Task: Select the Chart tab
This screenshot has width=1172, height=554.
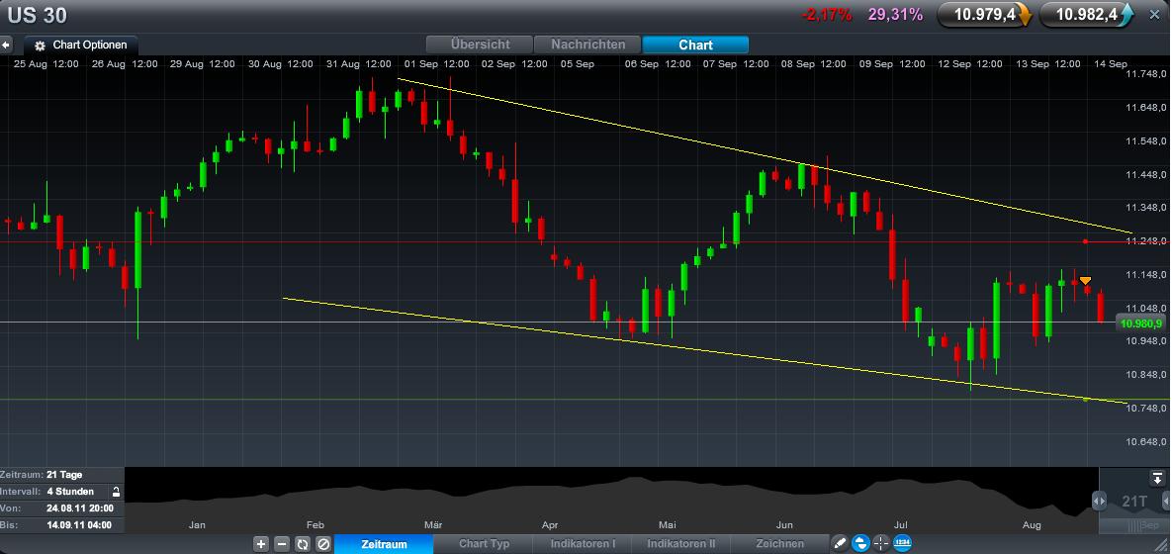Action: (x=695, y=45)
